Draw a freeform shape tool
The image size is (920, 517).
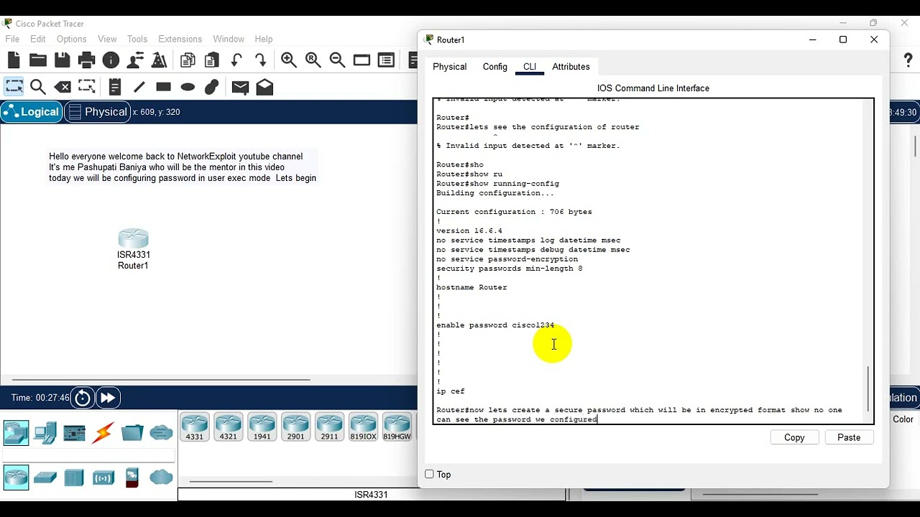pyautogui.click(x=212, y=87)
